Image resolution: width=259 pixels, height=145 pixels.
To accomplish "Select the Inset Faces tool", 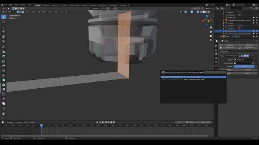I will [4, 61].
